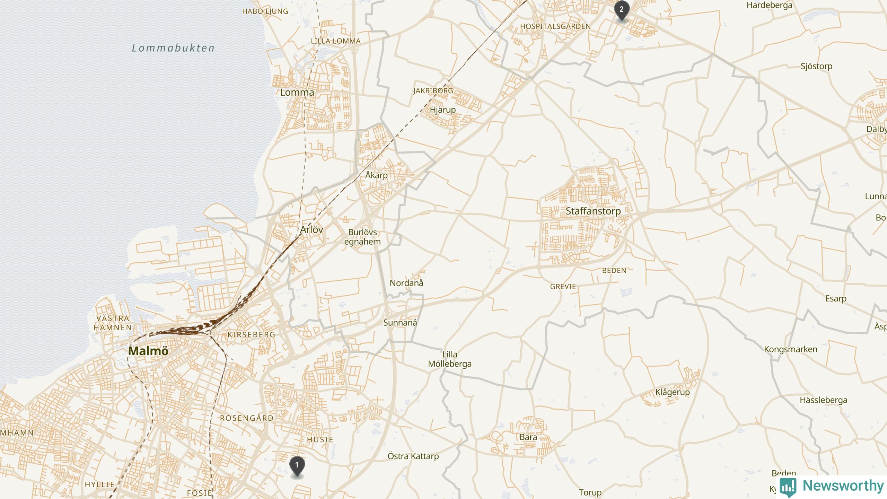887x499 pixels.
Task: Select the Rosengård district label
Action: [247, 418]
